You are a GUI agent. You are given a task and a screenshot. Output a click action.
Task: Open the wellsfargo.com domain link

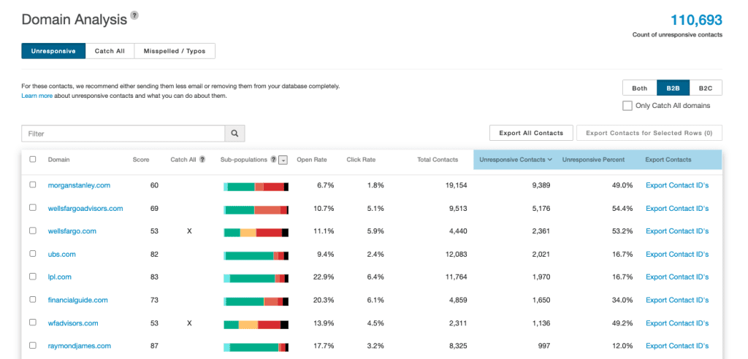(x=72, y=231)
